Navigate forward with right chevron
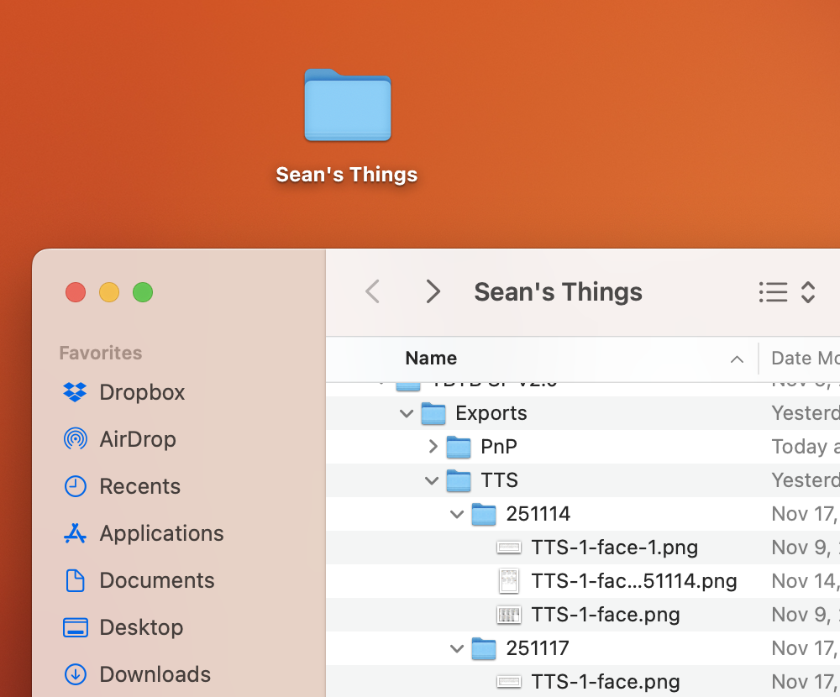 point(433,292)
